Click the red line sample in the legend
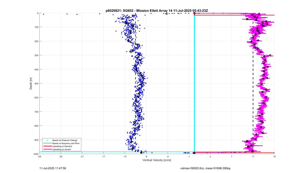 tap(47, 146)
